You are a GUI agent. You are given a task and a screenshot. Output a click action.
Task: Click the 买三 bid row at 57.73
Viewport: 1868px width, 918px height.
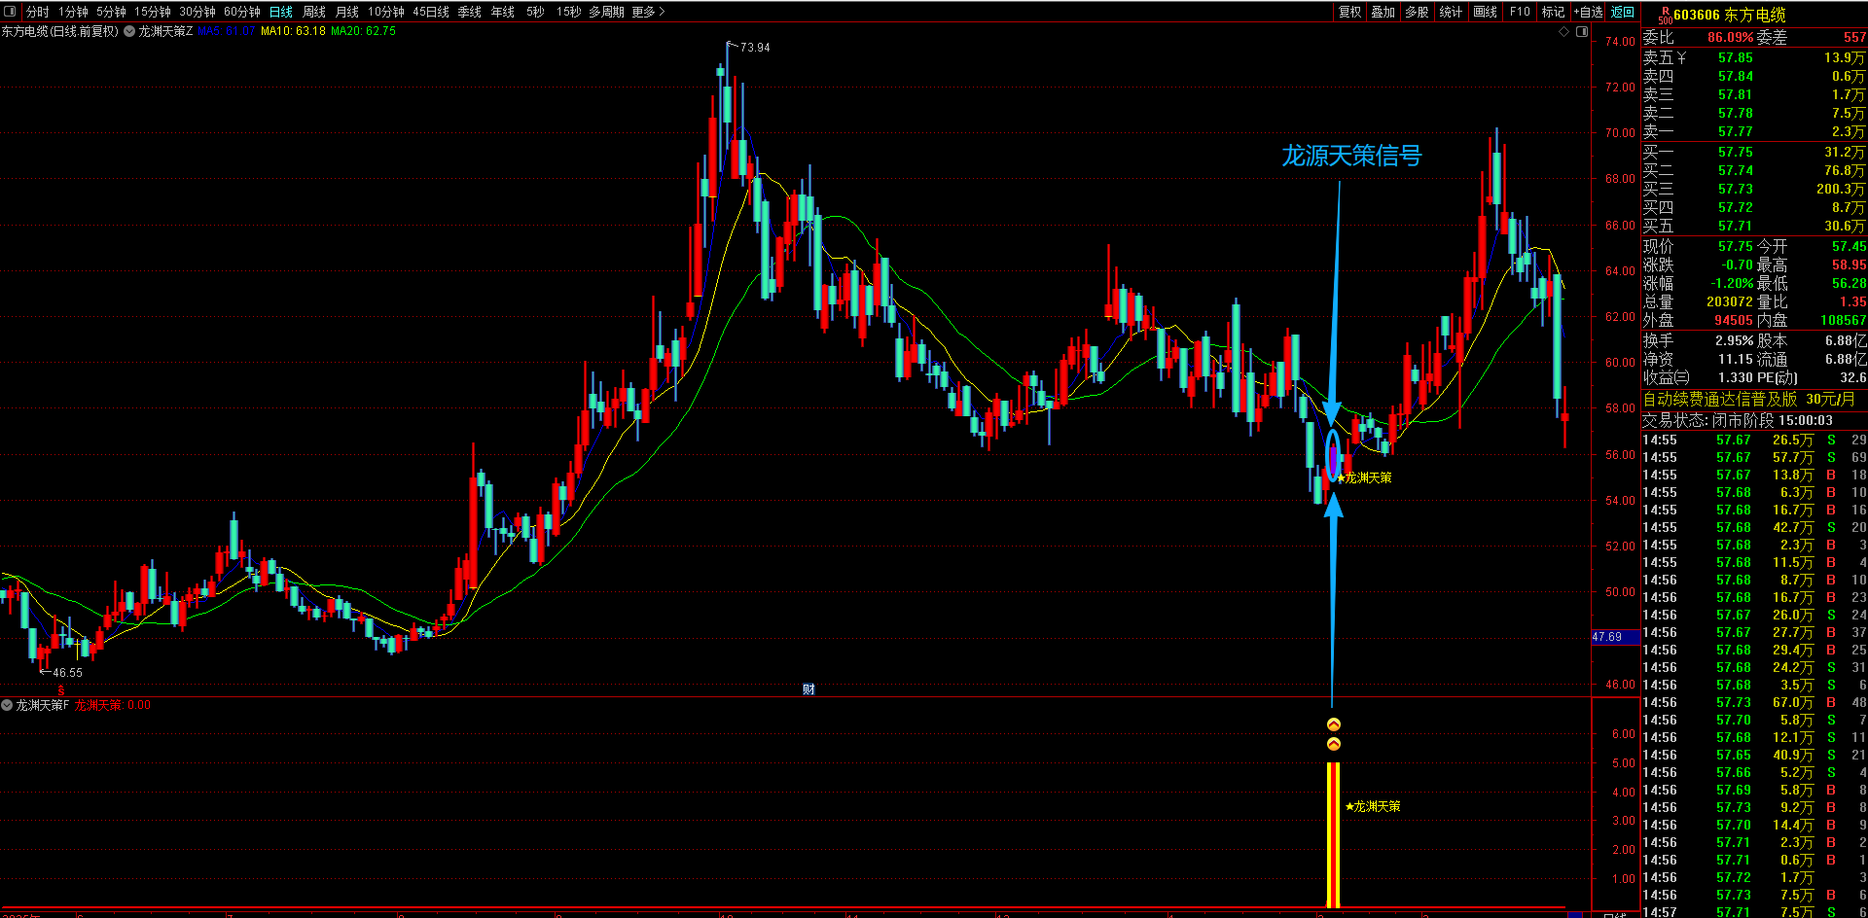(x=1754, y=190)
